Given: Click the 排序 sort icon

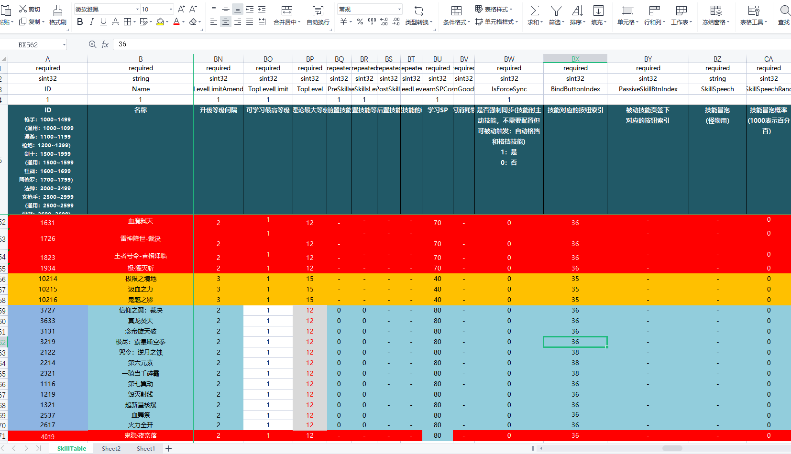Looking at the screenshot, I should click(577, 10).
